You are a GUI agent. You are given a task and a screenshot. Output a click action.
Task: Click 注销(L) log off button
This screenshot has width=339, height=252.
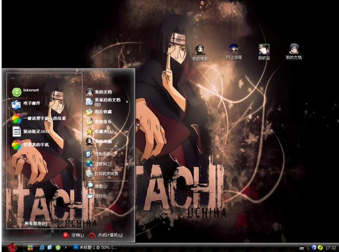pyautogui.click(x=73, y=235)
